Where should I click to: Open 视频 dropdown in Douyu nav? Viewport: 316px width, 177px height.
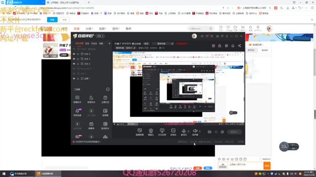point(102,29)
